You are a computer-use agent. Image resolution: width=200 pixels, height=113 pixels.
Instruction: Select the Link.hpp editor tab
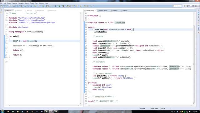coord(114,11)
